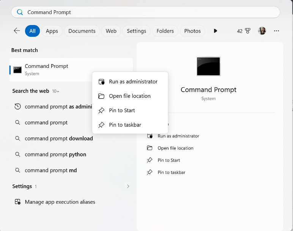293x231 pixels.
Task: Select the All filter tab
Action: click(x=32, y=31)
